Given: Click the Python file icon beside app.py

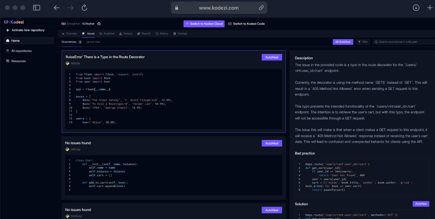Looking at the screenshot, I should click(67, 63).
